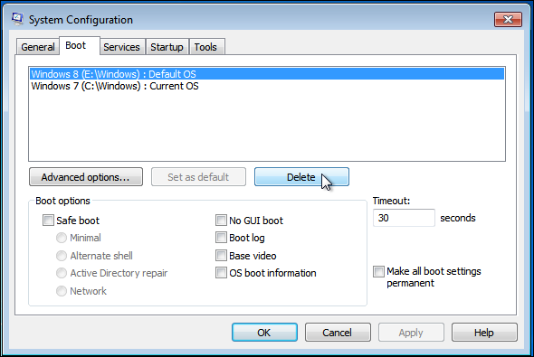Tick the No GUI boot checkbox

point(221,221)
